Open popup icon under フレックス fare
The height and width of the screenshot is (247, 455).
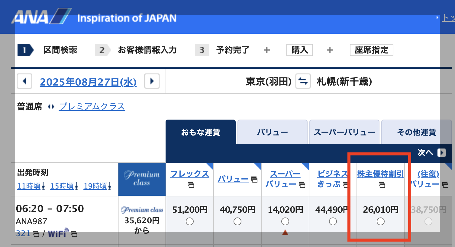pos(191,185)
